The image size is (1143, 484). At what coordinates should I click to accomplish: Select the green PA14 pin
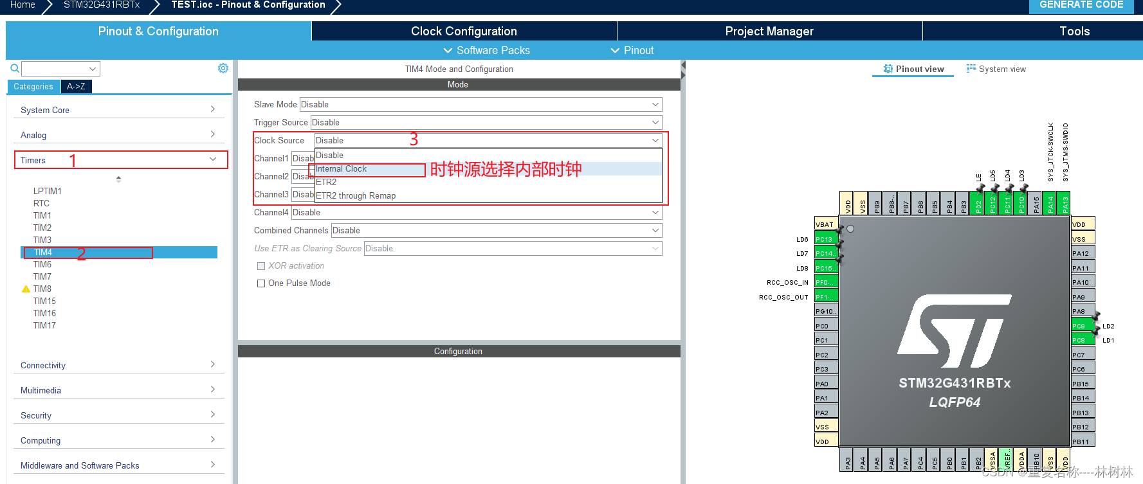click(1050, 203)
